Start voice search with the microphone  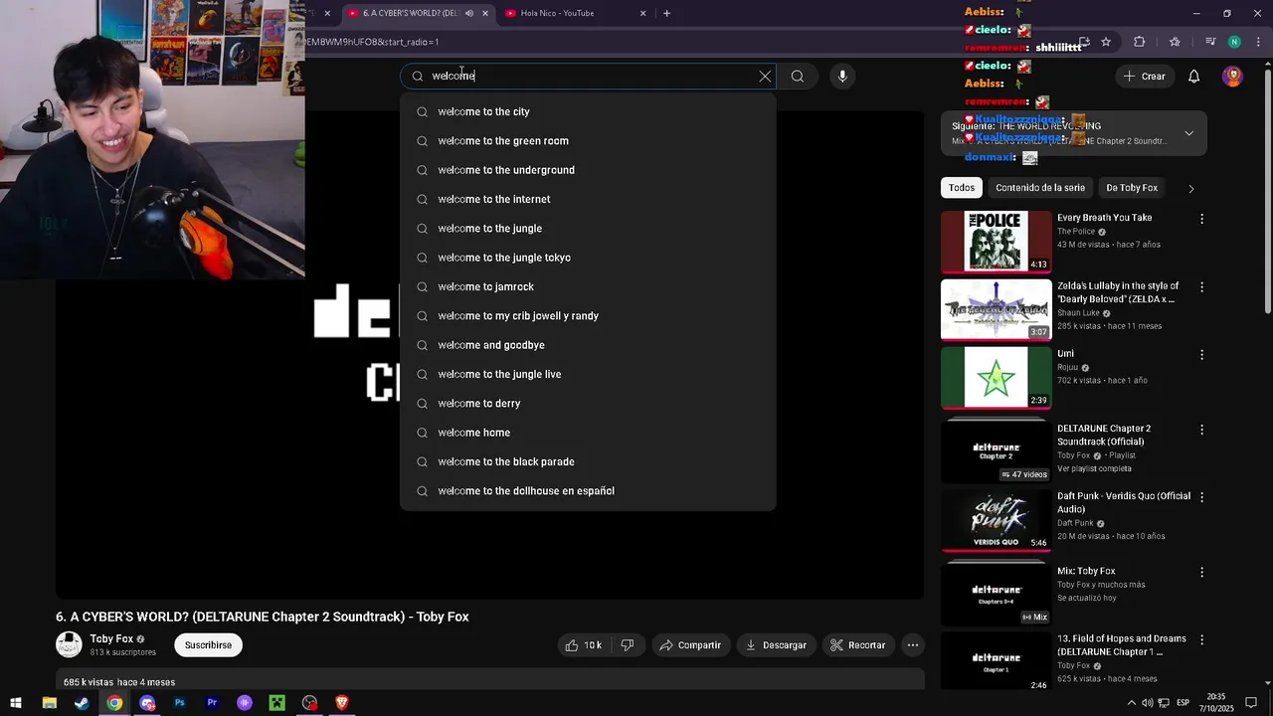coord(842,76)
